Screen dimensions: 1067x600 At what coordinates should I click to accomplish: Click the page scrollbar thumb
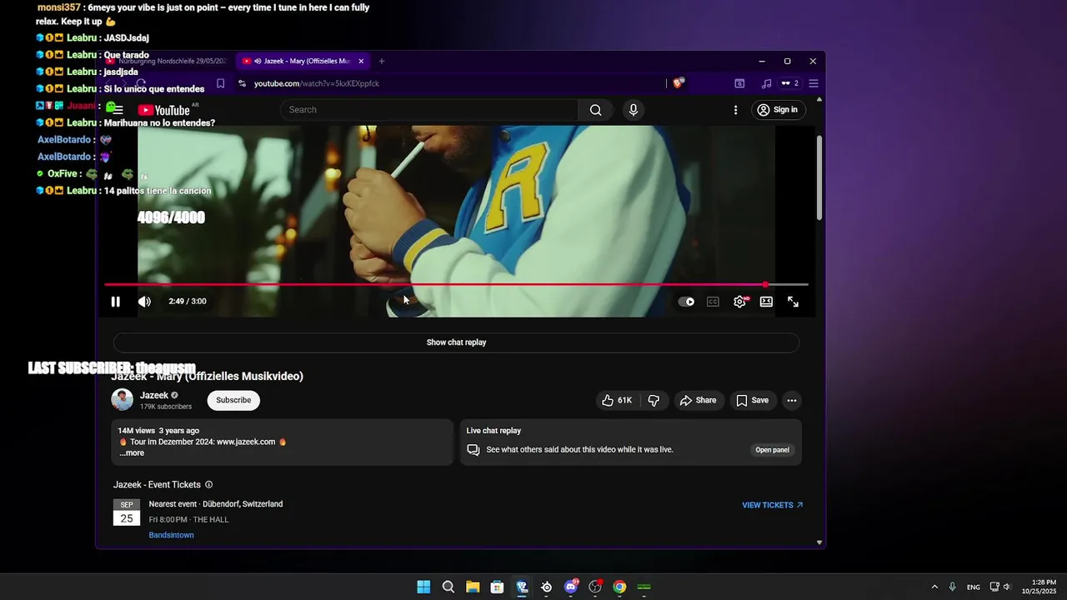[x=819, y=177]
